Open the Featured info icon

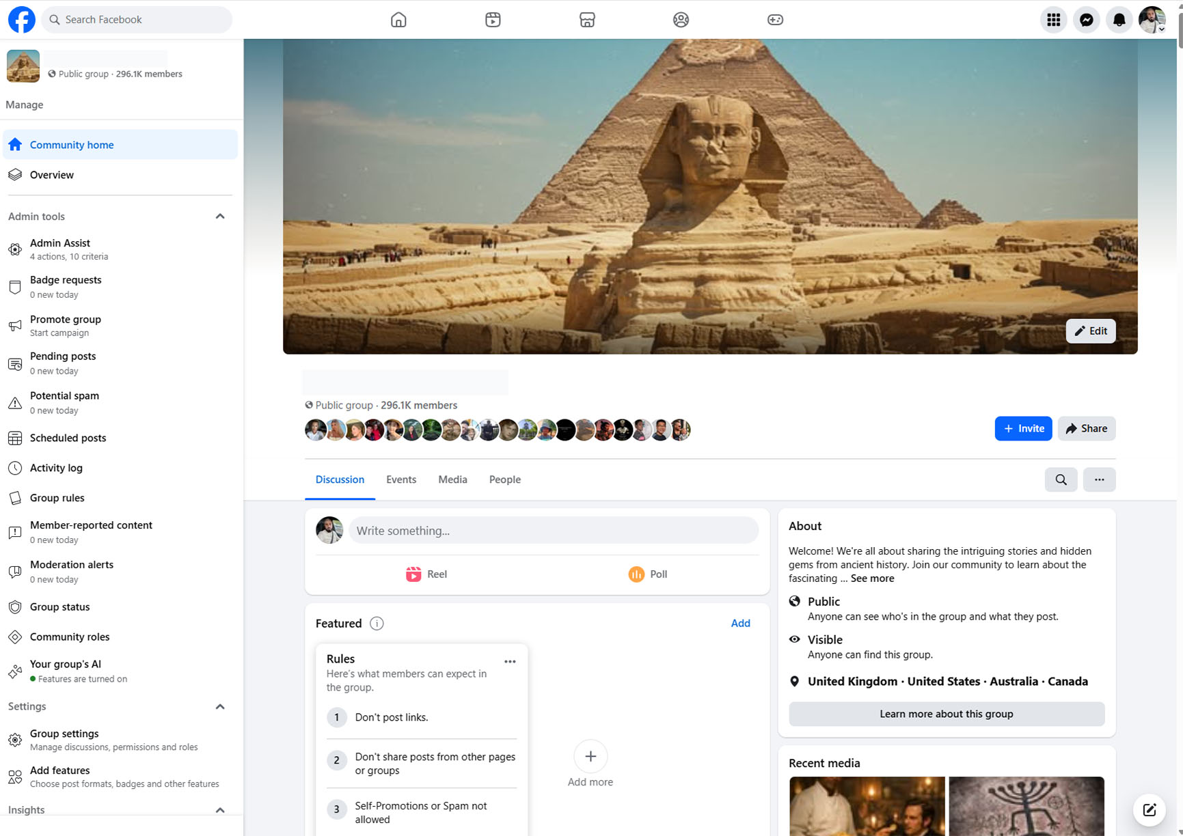(377, 624)
